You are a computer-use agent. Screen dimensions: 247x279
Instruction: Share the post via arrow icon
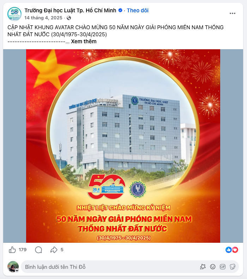pyautogui.click(x=54, y=250)
